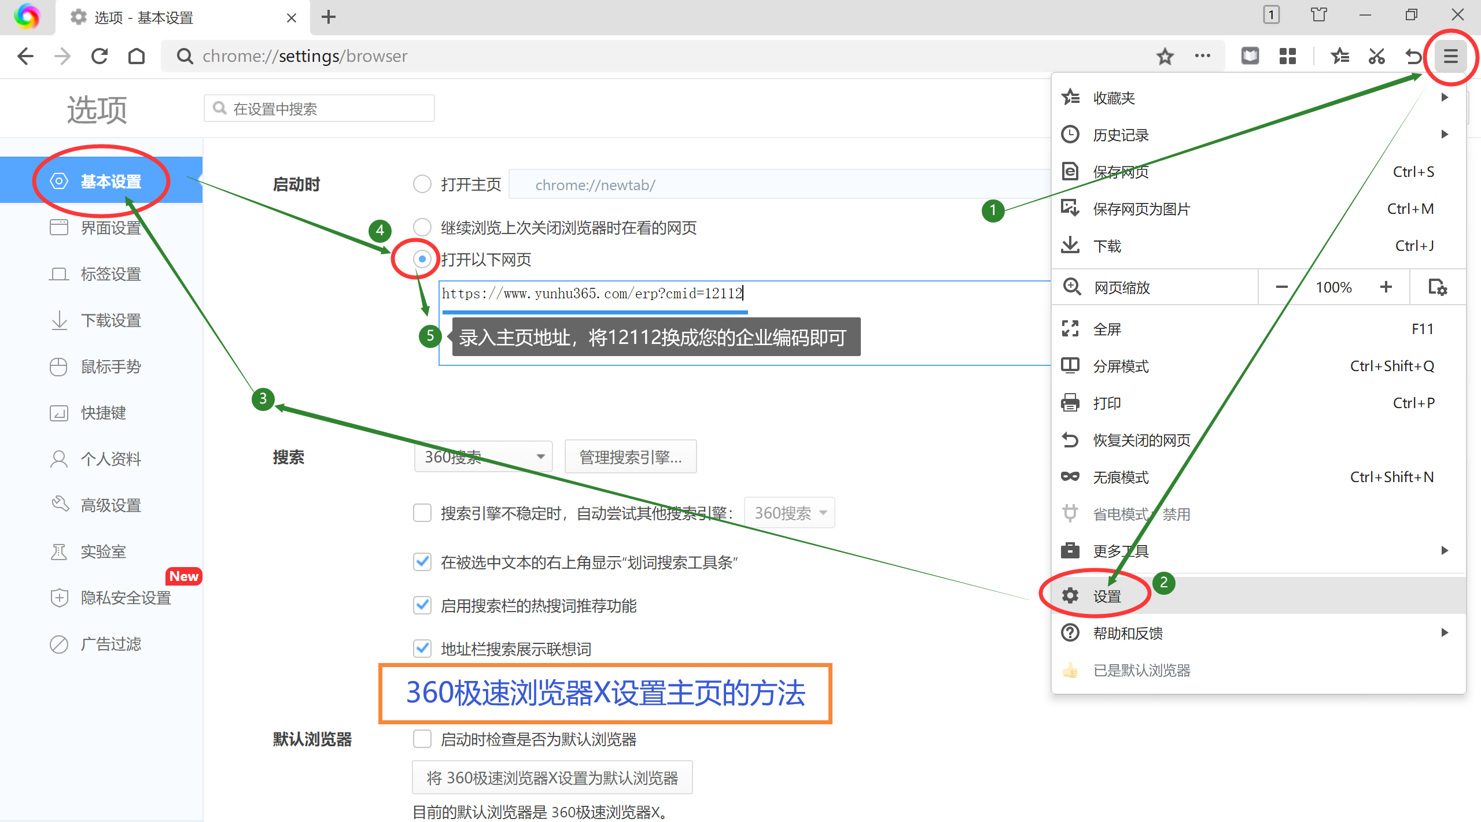Open the main hamburger menu
Viewport: 1481px width, 822px height.
1450,56
